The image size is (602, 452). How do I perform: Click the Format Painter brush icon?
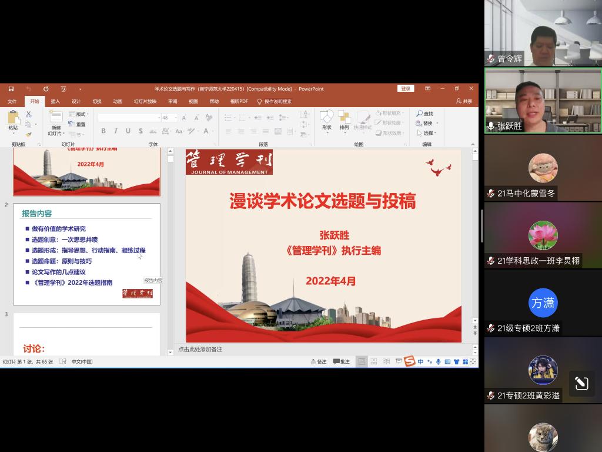pos(28,135)
